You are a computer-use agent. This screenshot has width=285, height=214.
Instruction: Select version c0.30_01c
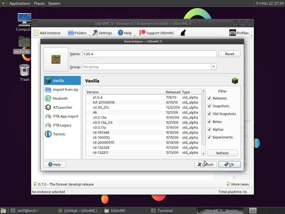pos(144,107)
